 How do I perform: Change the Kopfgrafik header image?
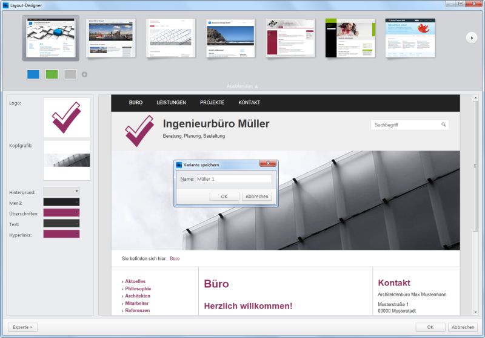click(67, 160)
